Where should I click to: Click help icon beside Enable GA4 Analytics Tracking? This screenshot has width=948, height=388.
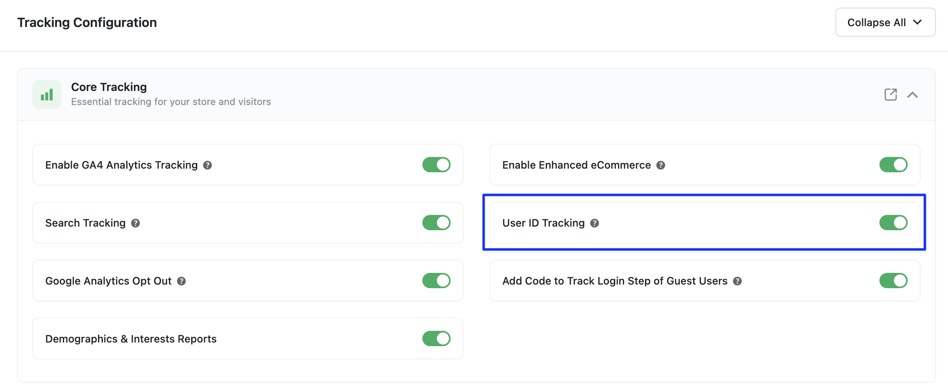pos(207,165)
